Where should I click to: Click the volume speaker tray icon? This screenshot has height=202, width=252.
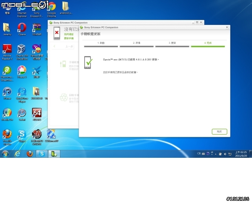pyautogui.click(x=225, y=154)
